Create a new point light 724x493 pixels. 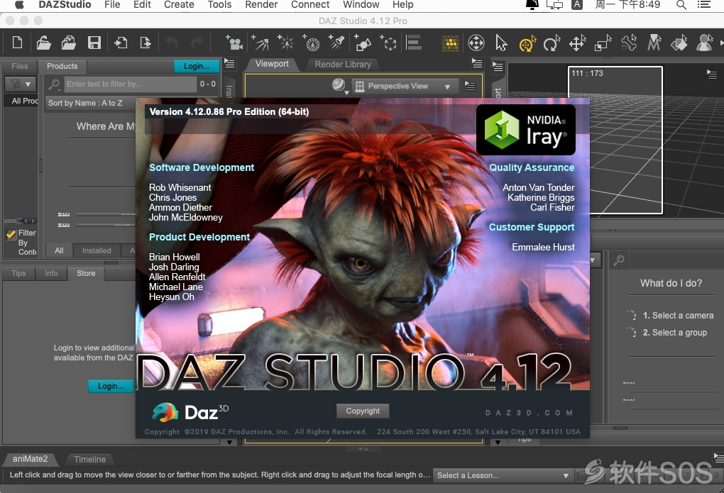[286, 43]
